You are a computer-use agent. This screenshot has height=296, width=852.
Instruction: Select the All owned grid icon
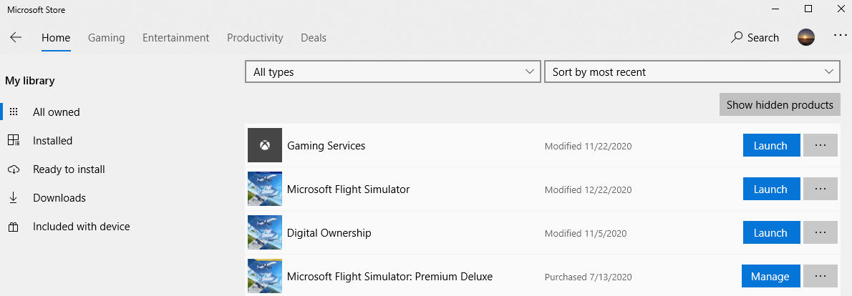tap(14, 112)
